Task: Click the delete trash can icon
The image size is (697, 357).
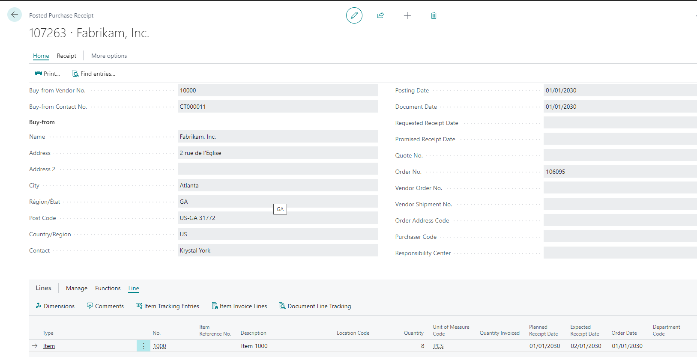Action: coord(434,15)
